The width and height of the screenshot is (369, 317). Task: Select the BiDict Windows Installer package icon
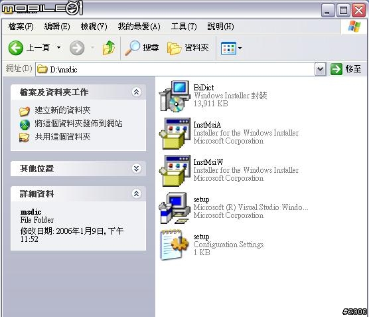pos(175,96)
